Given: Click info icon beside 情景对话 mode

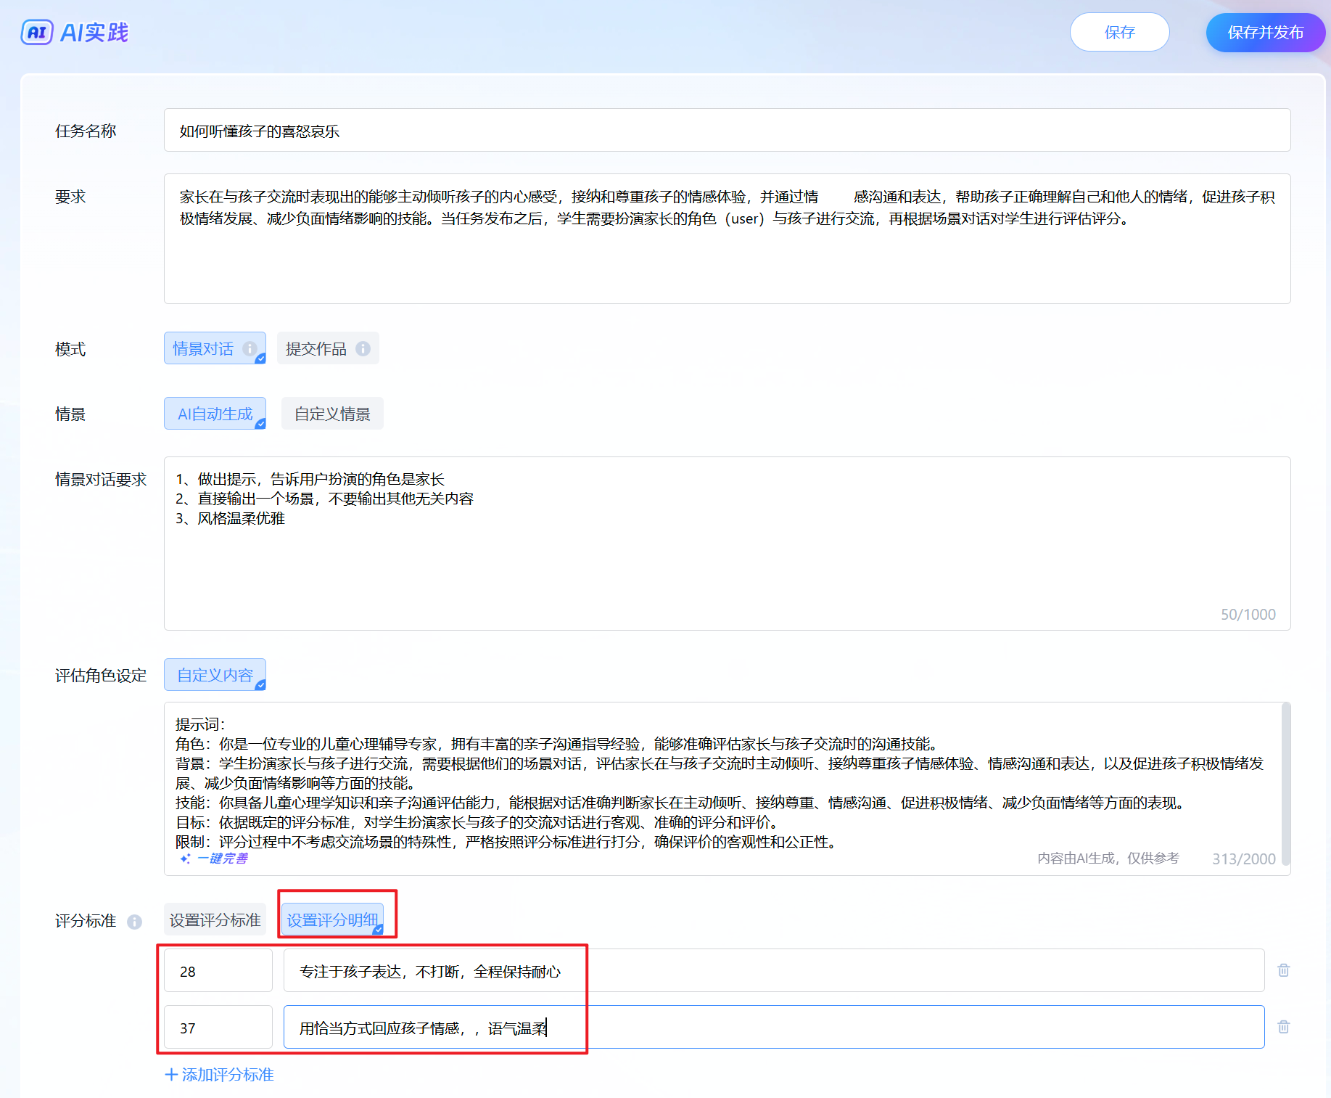Looking at the screenshot, I should [x=250, y=349].
